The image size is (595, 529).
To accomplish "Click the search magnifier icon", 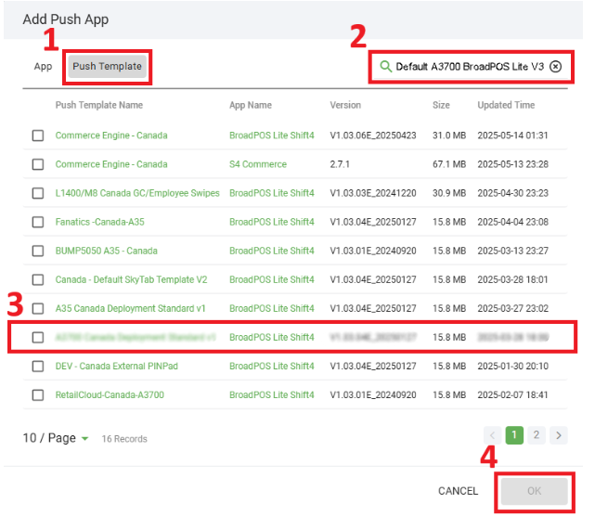I will pos(385,67).
